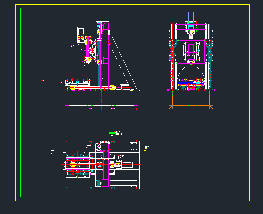Select the blue motor atop the front view
This screenshot has height=214, width=263.
coord(191,16)
